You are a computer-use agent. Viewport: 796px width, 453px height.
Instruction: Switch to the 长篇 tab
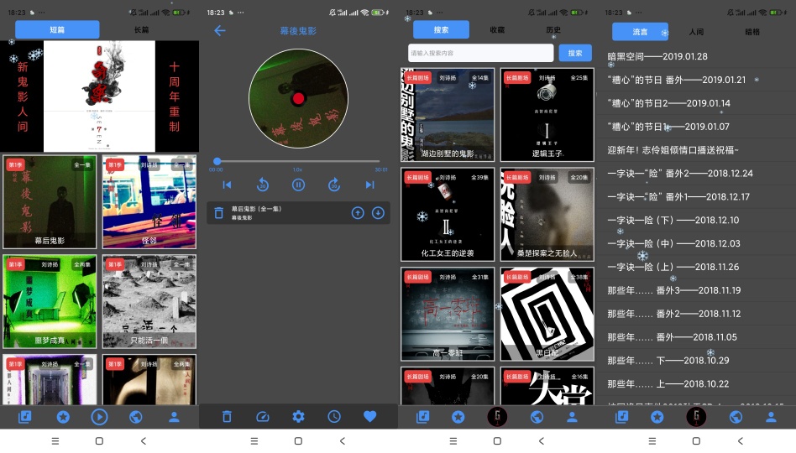[141, 30]
